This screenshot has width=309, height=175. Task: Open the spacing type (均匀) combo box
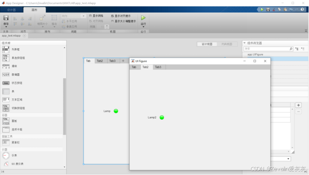click(73, 16)
